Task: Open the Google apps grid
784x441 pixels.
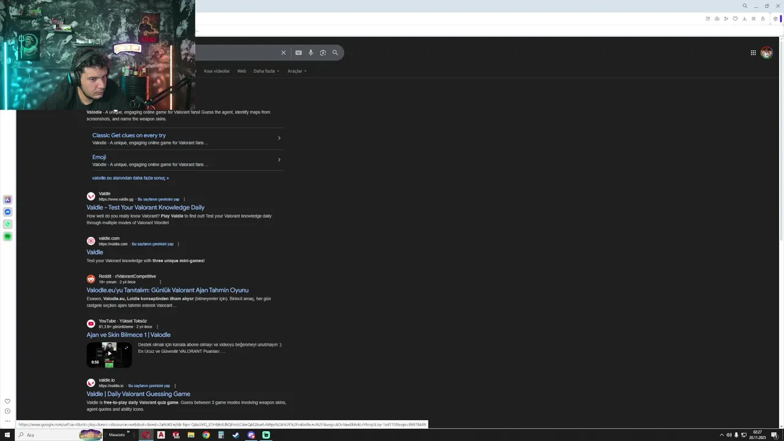Action: click(753, 53)
